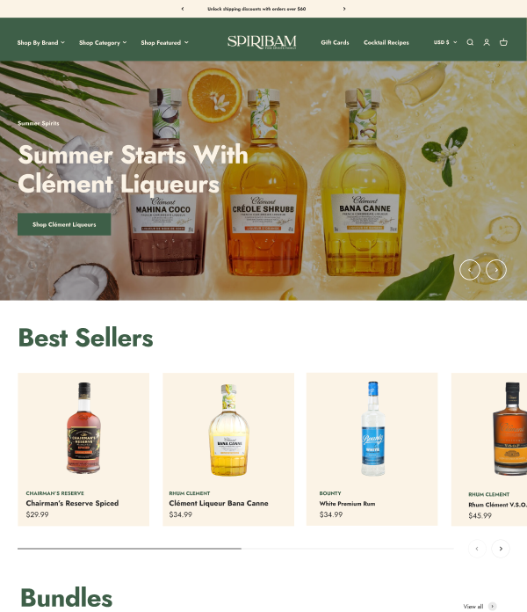
Task: Advance to next hero slide
Action: pos(496,270)
